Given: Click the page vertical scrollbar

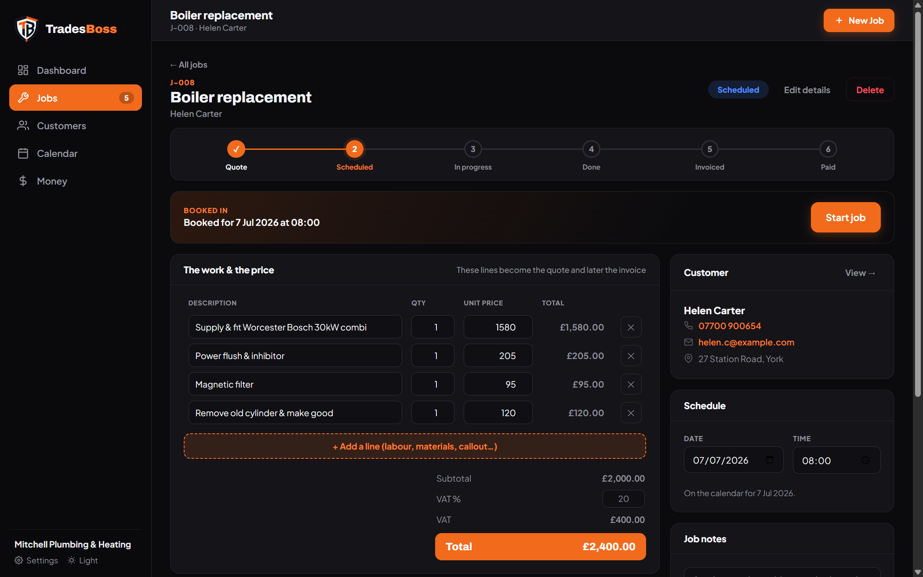Looking at the screenshot, I should tap(918, 204).
